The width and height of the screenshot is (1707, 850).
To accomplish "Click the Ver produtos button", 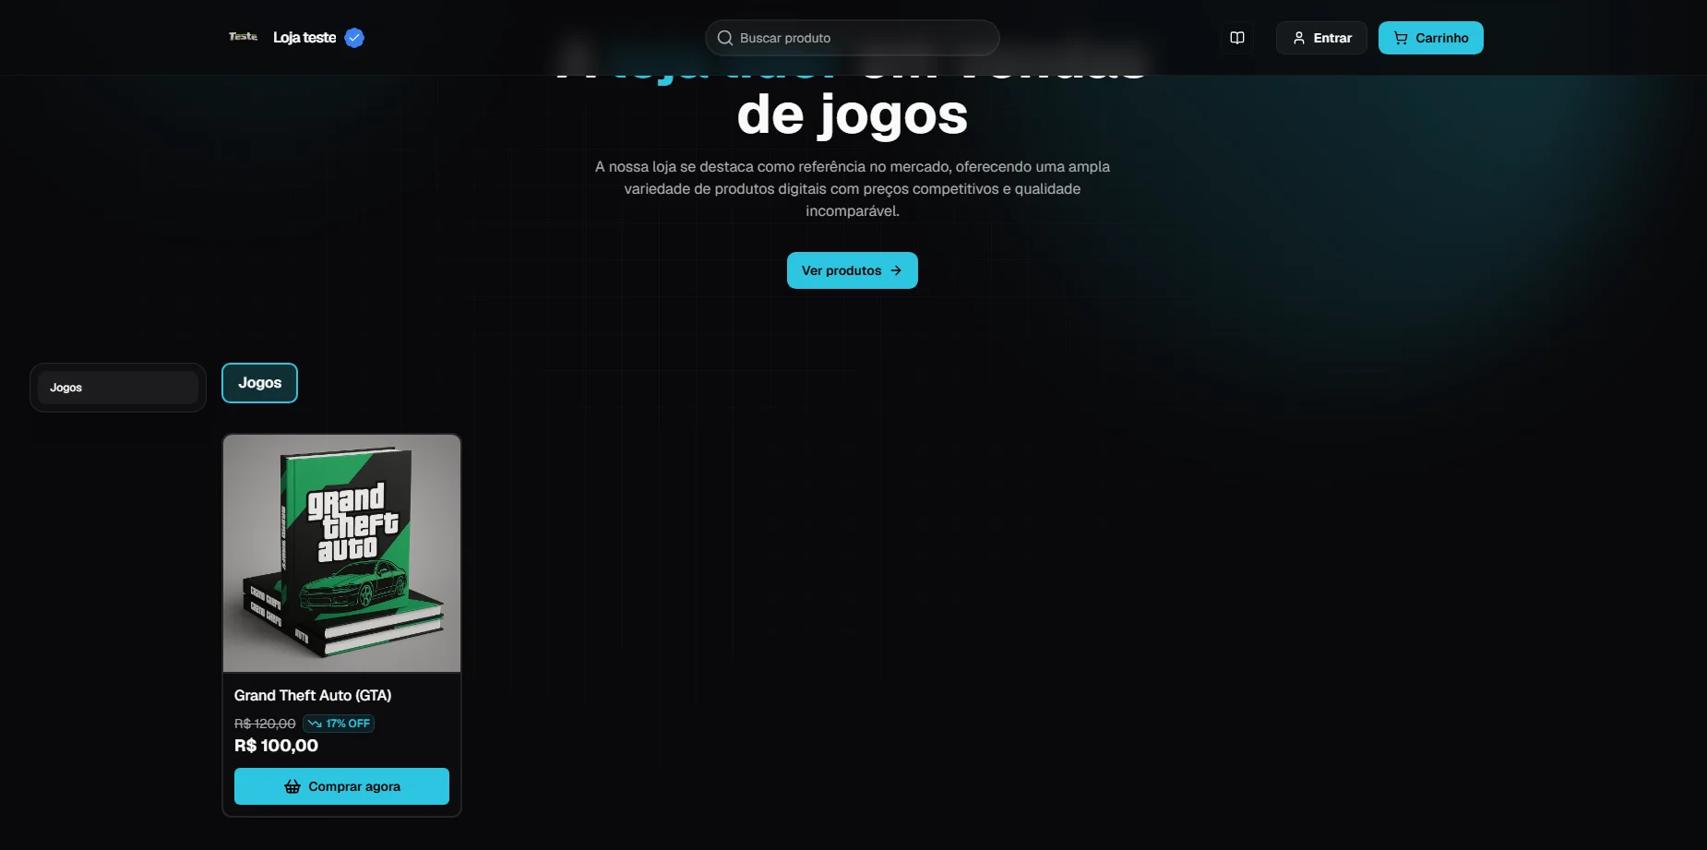I will pyautogui.click(x=852, y=270).
